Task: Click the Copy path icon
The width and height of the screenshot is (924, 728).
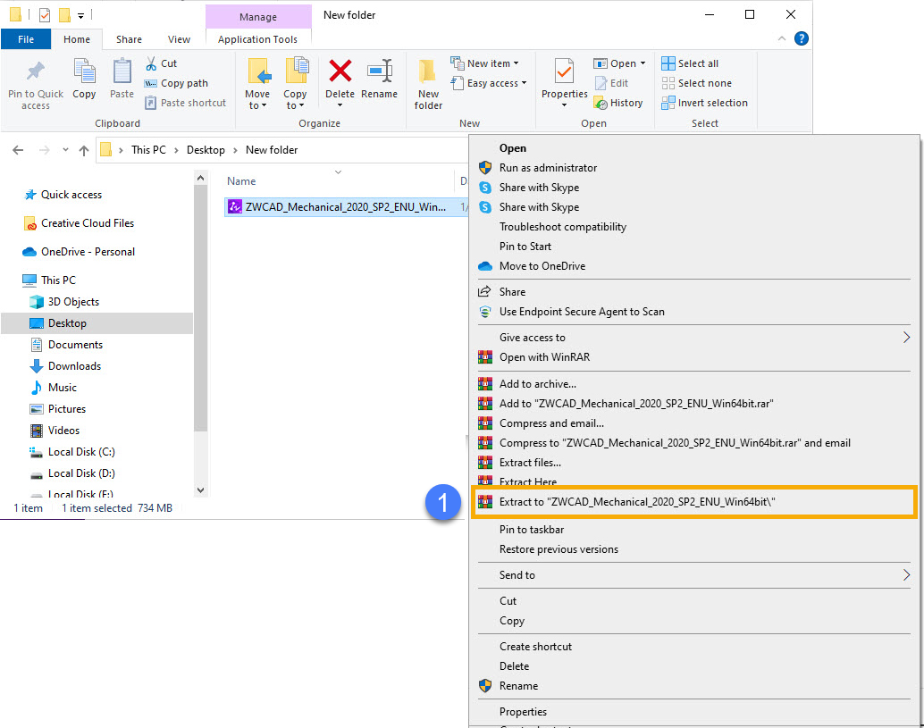Action: click(x=151, y=84)
